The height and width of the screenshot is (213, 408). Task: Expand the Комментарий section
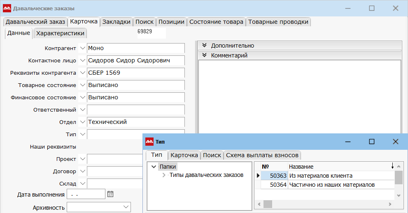coord(204,55)
